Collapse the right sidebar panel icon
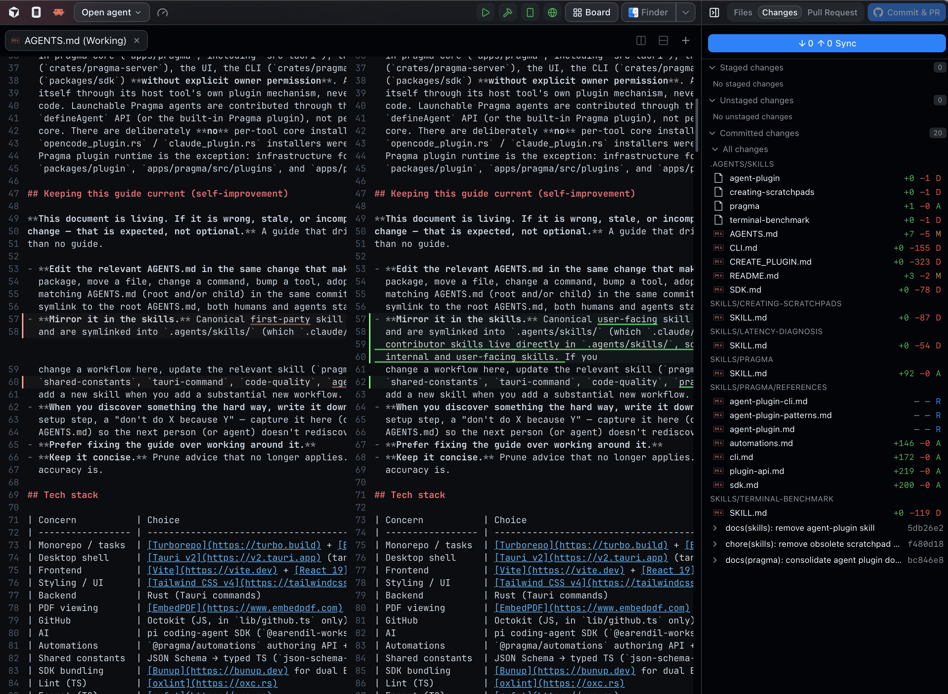This screenshot has height=694, width=948. (x=714, y=13)
